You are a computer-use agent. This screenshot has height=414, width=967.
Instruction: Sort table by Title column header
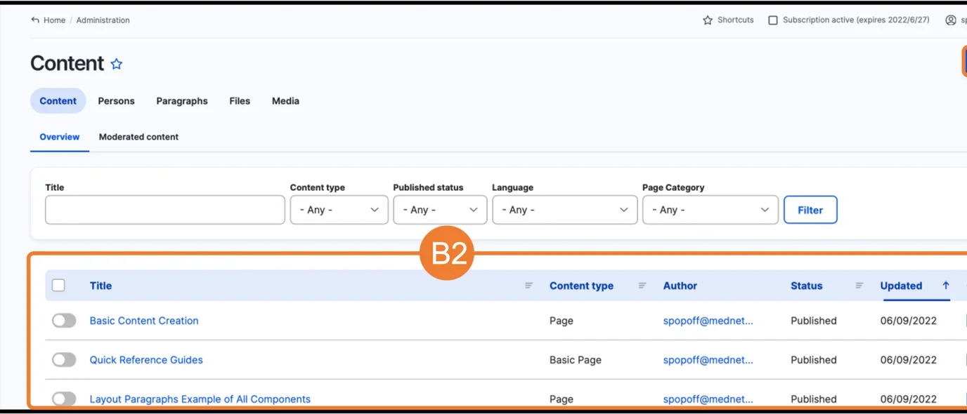100,286
